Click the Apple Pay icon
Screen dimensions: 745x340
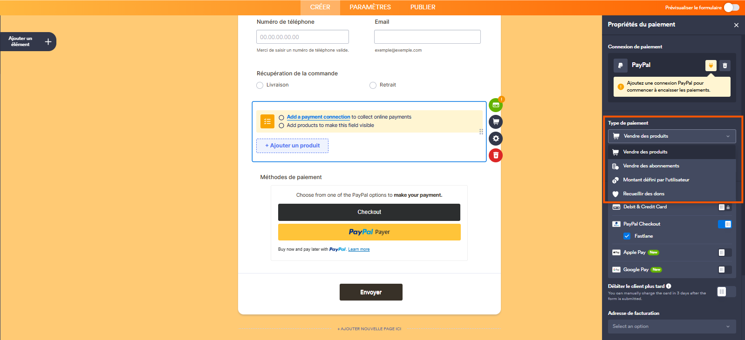[x=616, y=253]
